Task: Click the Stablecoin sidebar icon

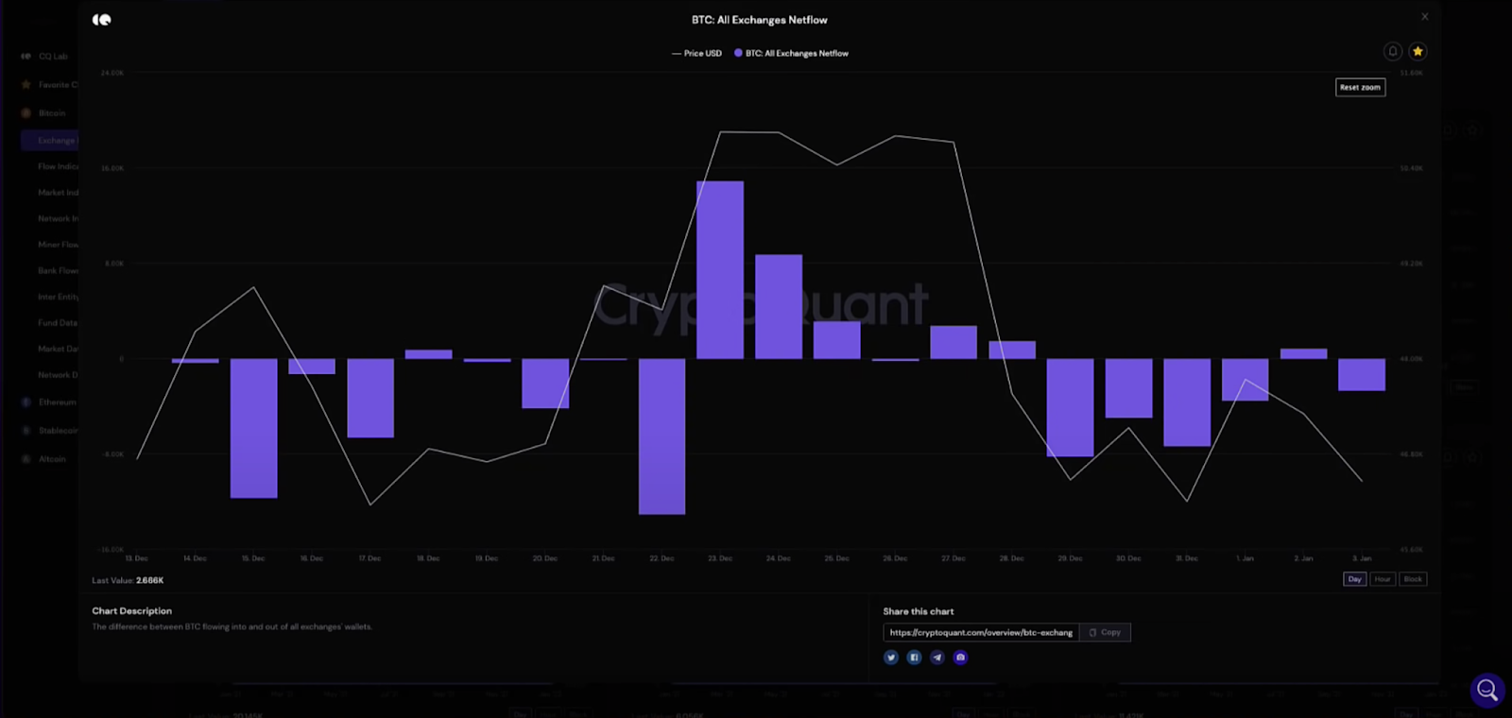Action: pyautogui.click(x=26, y=431)
